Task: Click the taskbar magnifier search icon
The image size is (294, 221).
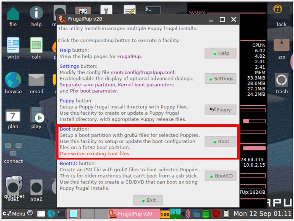Action: [30, 213]
